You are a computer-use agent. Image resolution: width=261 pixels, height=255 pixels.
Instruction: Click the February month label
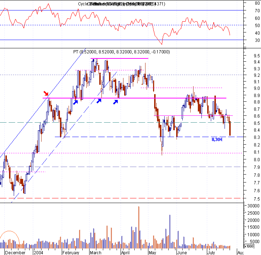pos(71,253)
